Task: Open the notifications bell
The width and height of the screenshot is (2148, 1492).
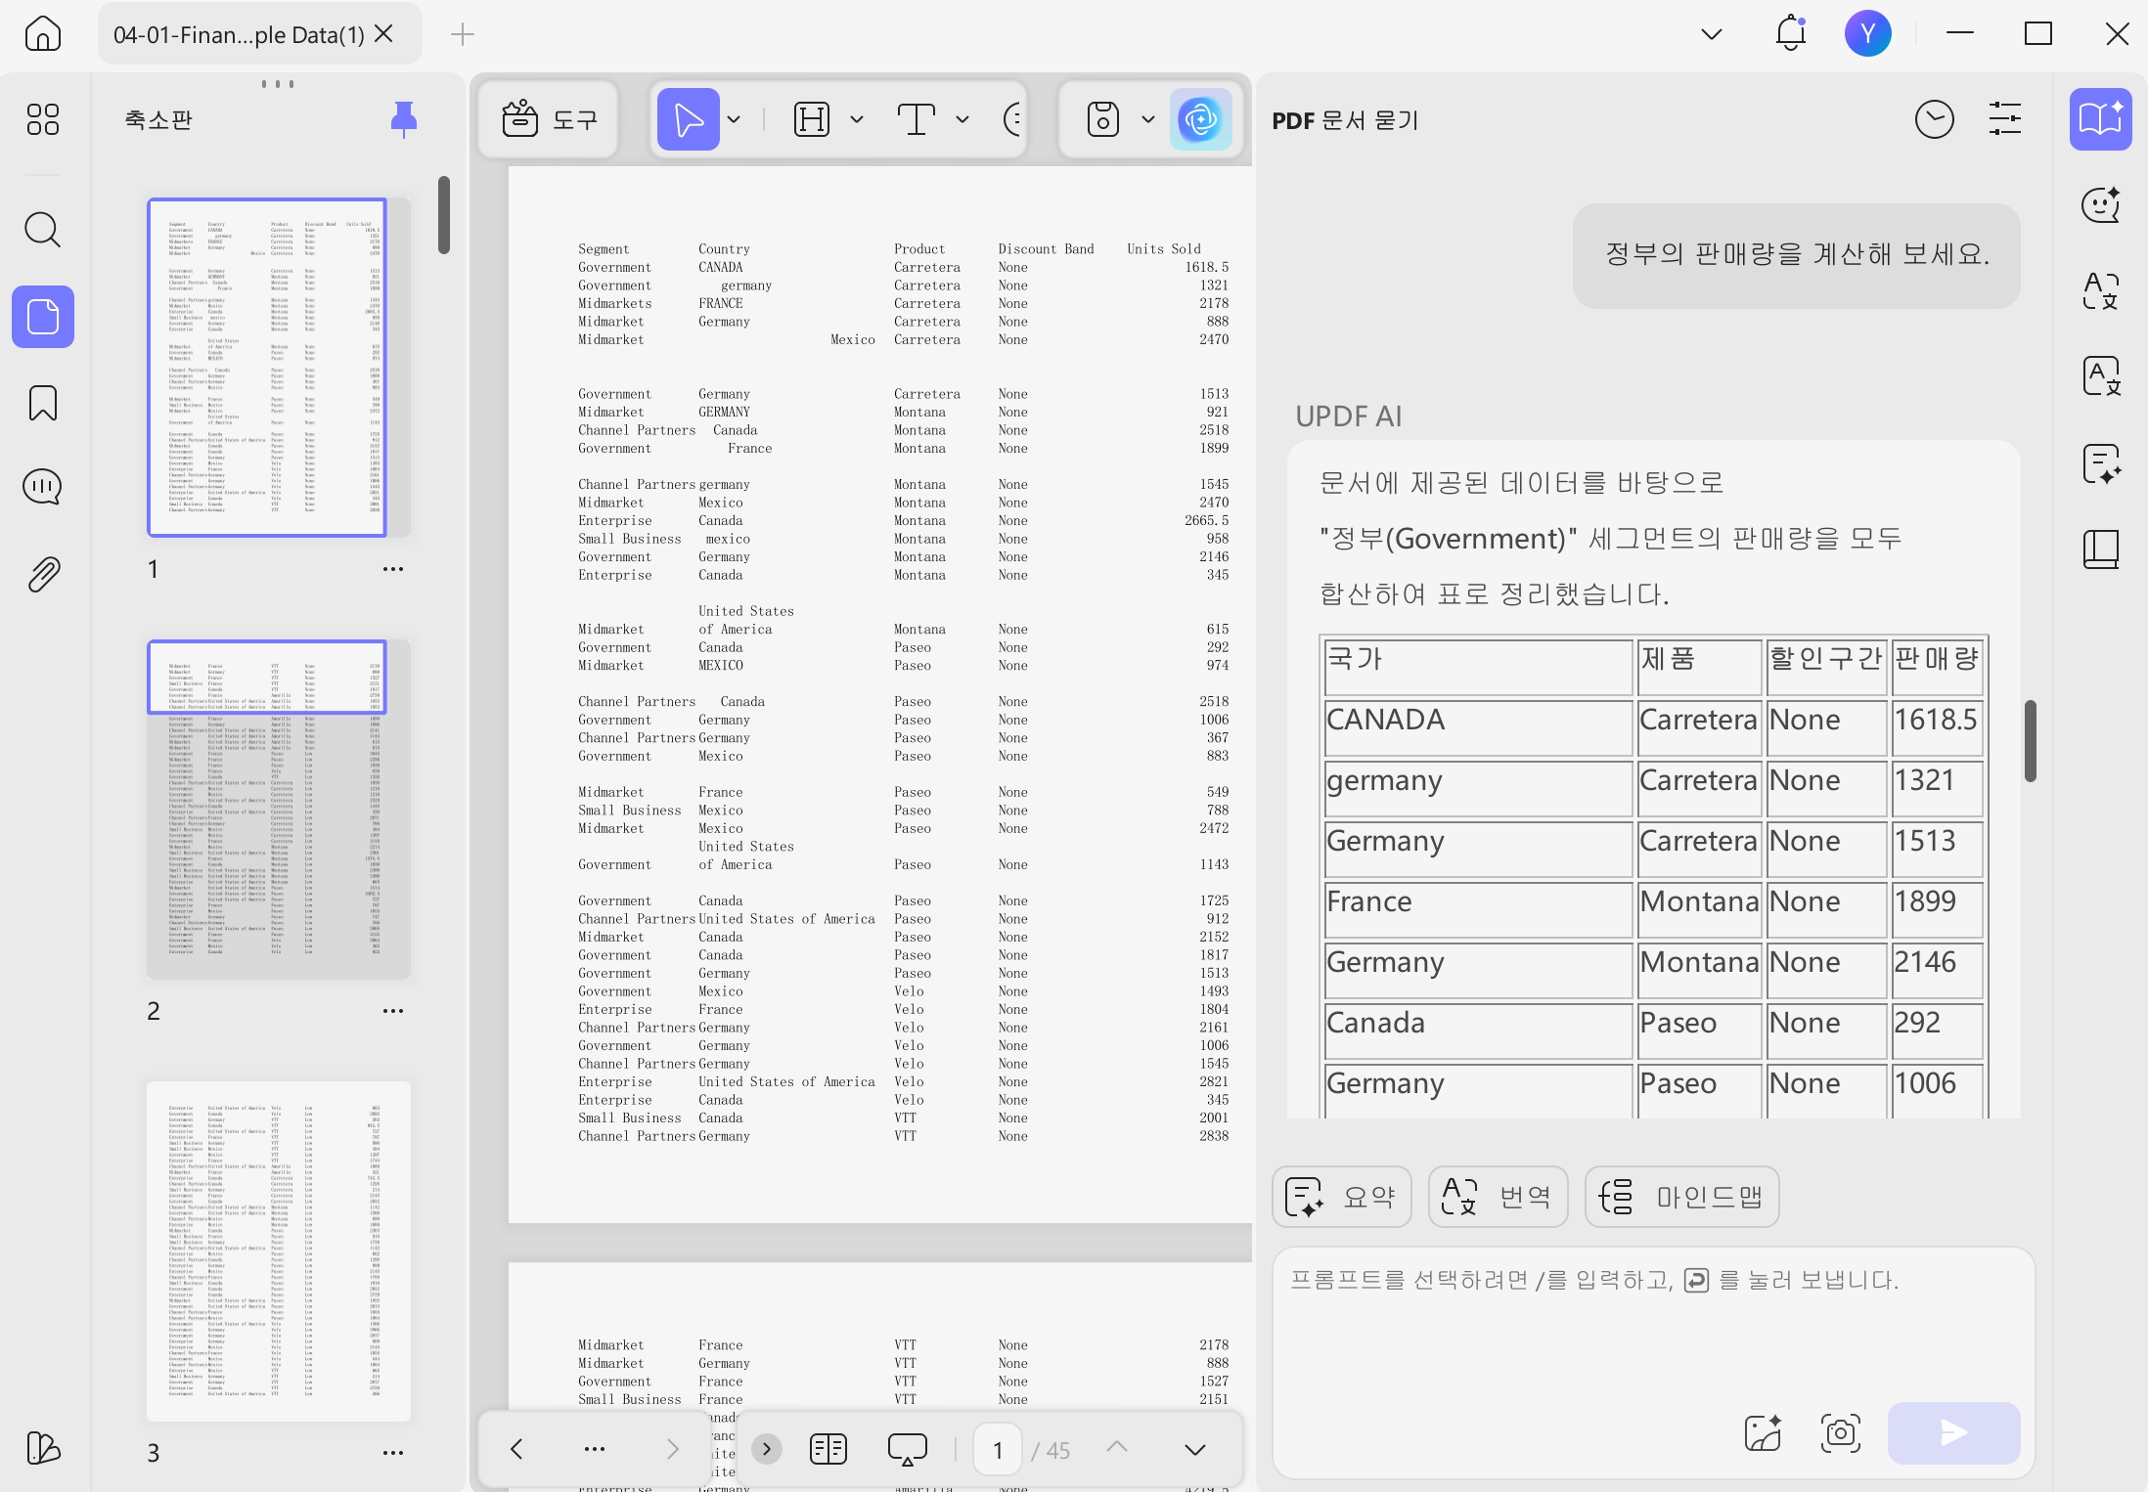Action: tap(1791, 32)
